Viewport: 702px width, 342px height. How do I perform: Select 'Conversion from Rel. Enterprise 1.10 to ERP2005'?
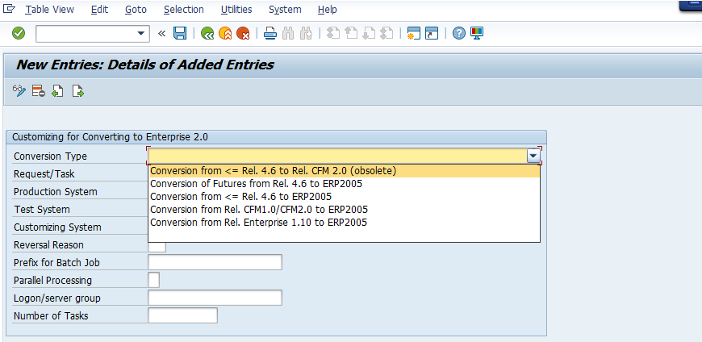tap(344, 223)
